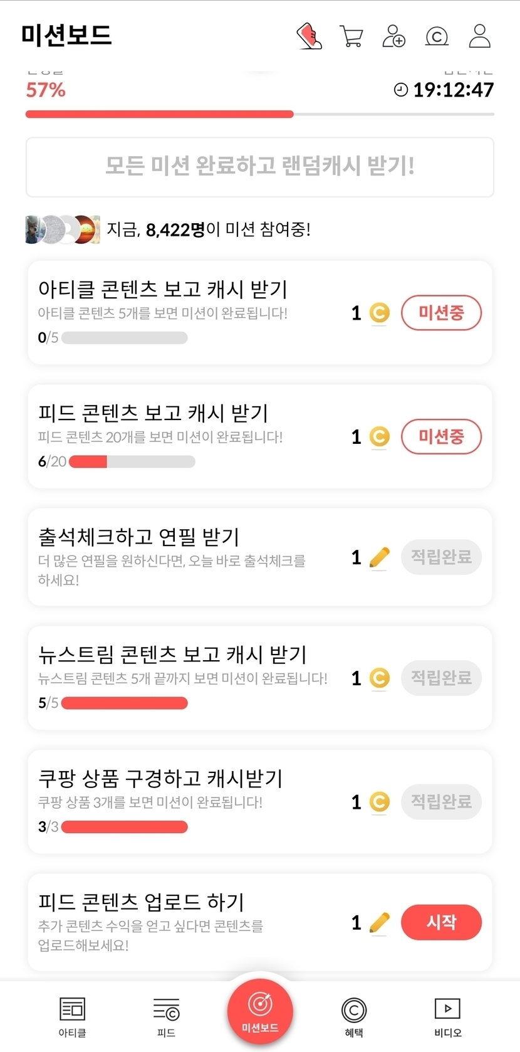Tap the random cash reward banner
The height and width of the screenshot is (1052, 520).
(259, 167)
